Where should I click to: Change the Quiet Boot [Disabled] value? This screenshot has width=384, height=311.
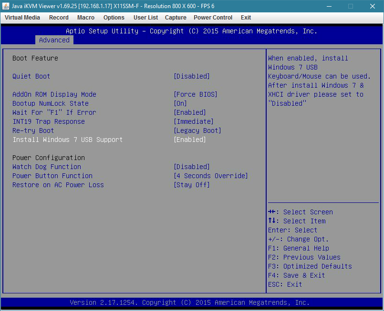(192, 76)
